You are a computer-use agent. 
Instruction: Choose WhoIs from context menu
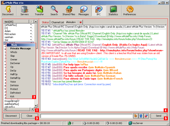coord(14,52)
